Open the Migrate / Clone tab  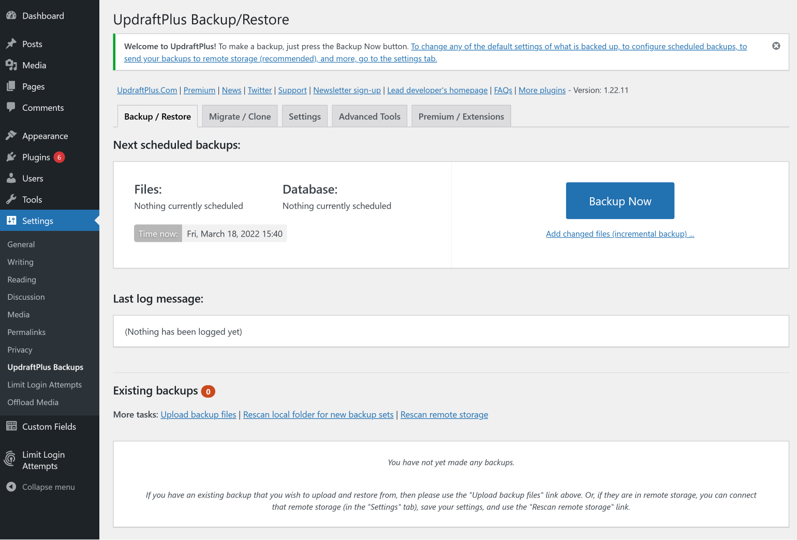coord(240,116)
